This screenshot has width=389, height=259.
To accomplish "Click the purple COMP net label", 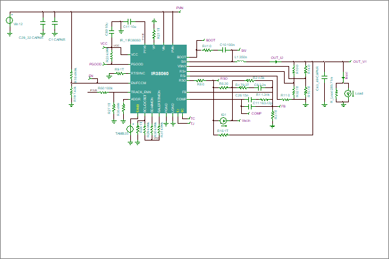I will tap(256, 113).
